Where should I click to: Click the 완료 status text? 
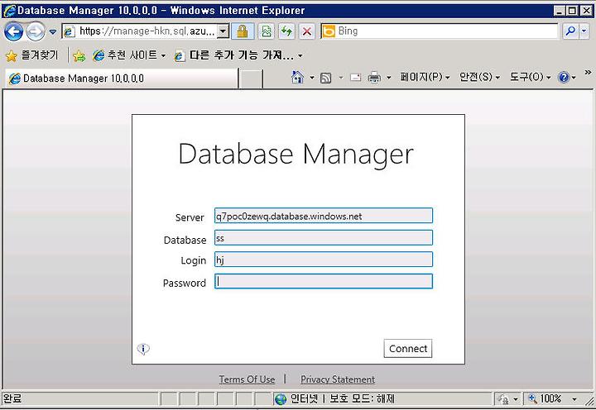[12, 398]
